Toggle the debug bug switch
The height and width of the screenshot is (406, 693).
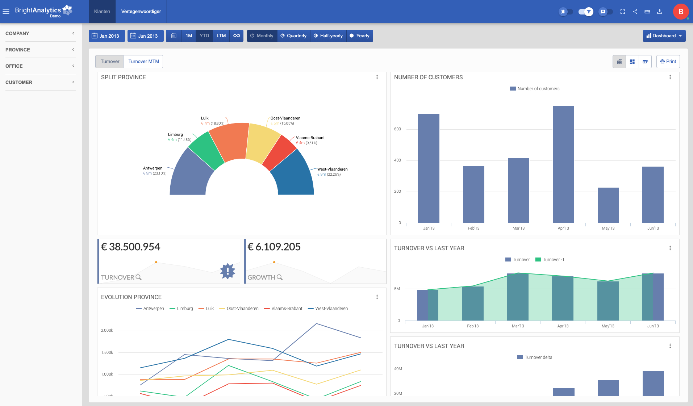coord(565,12)
